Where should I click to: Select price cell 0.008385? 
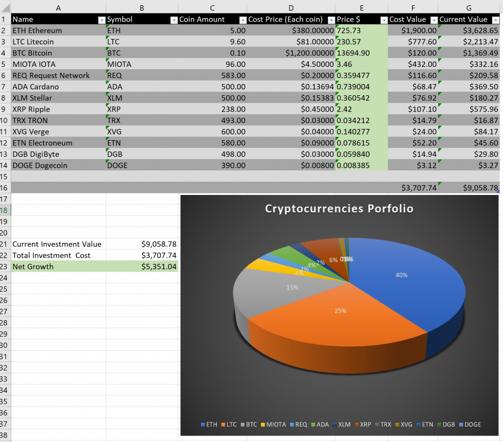click(362, 165)
